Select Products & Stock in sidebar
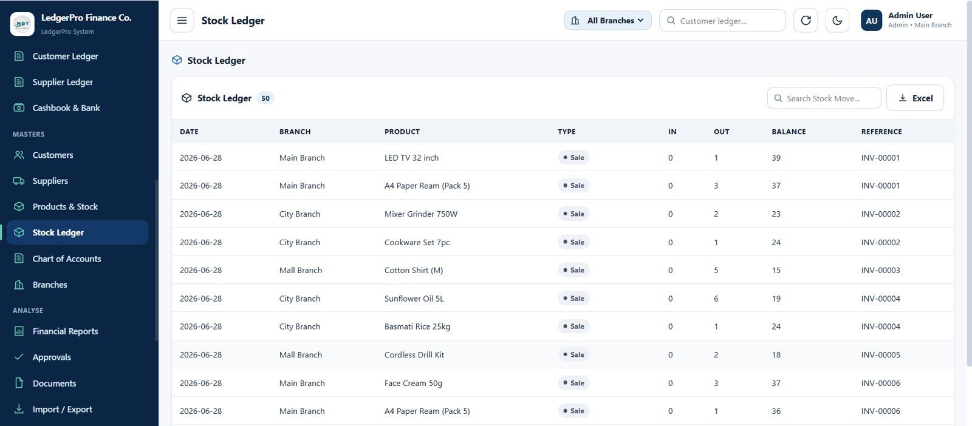 78,206
